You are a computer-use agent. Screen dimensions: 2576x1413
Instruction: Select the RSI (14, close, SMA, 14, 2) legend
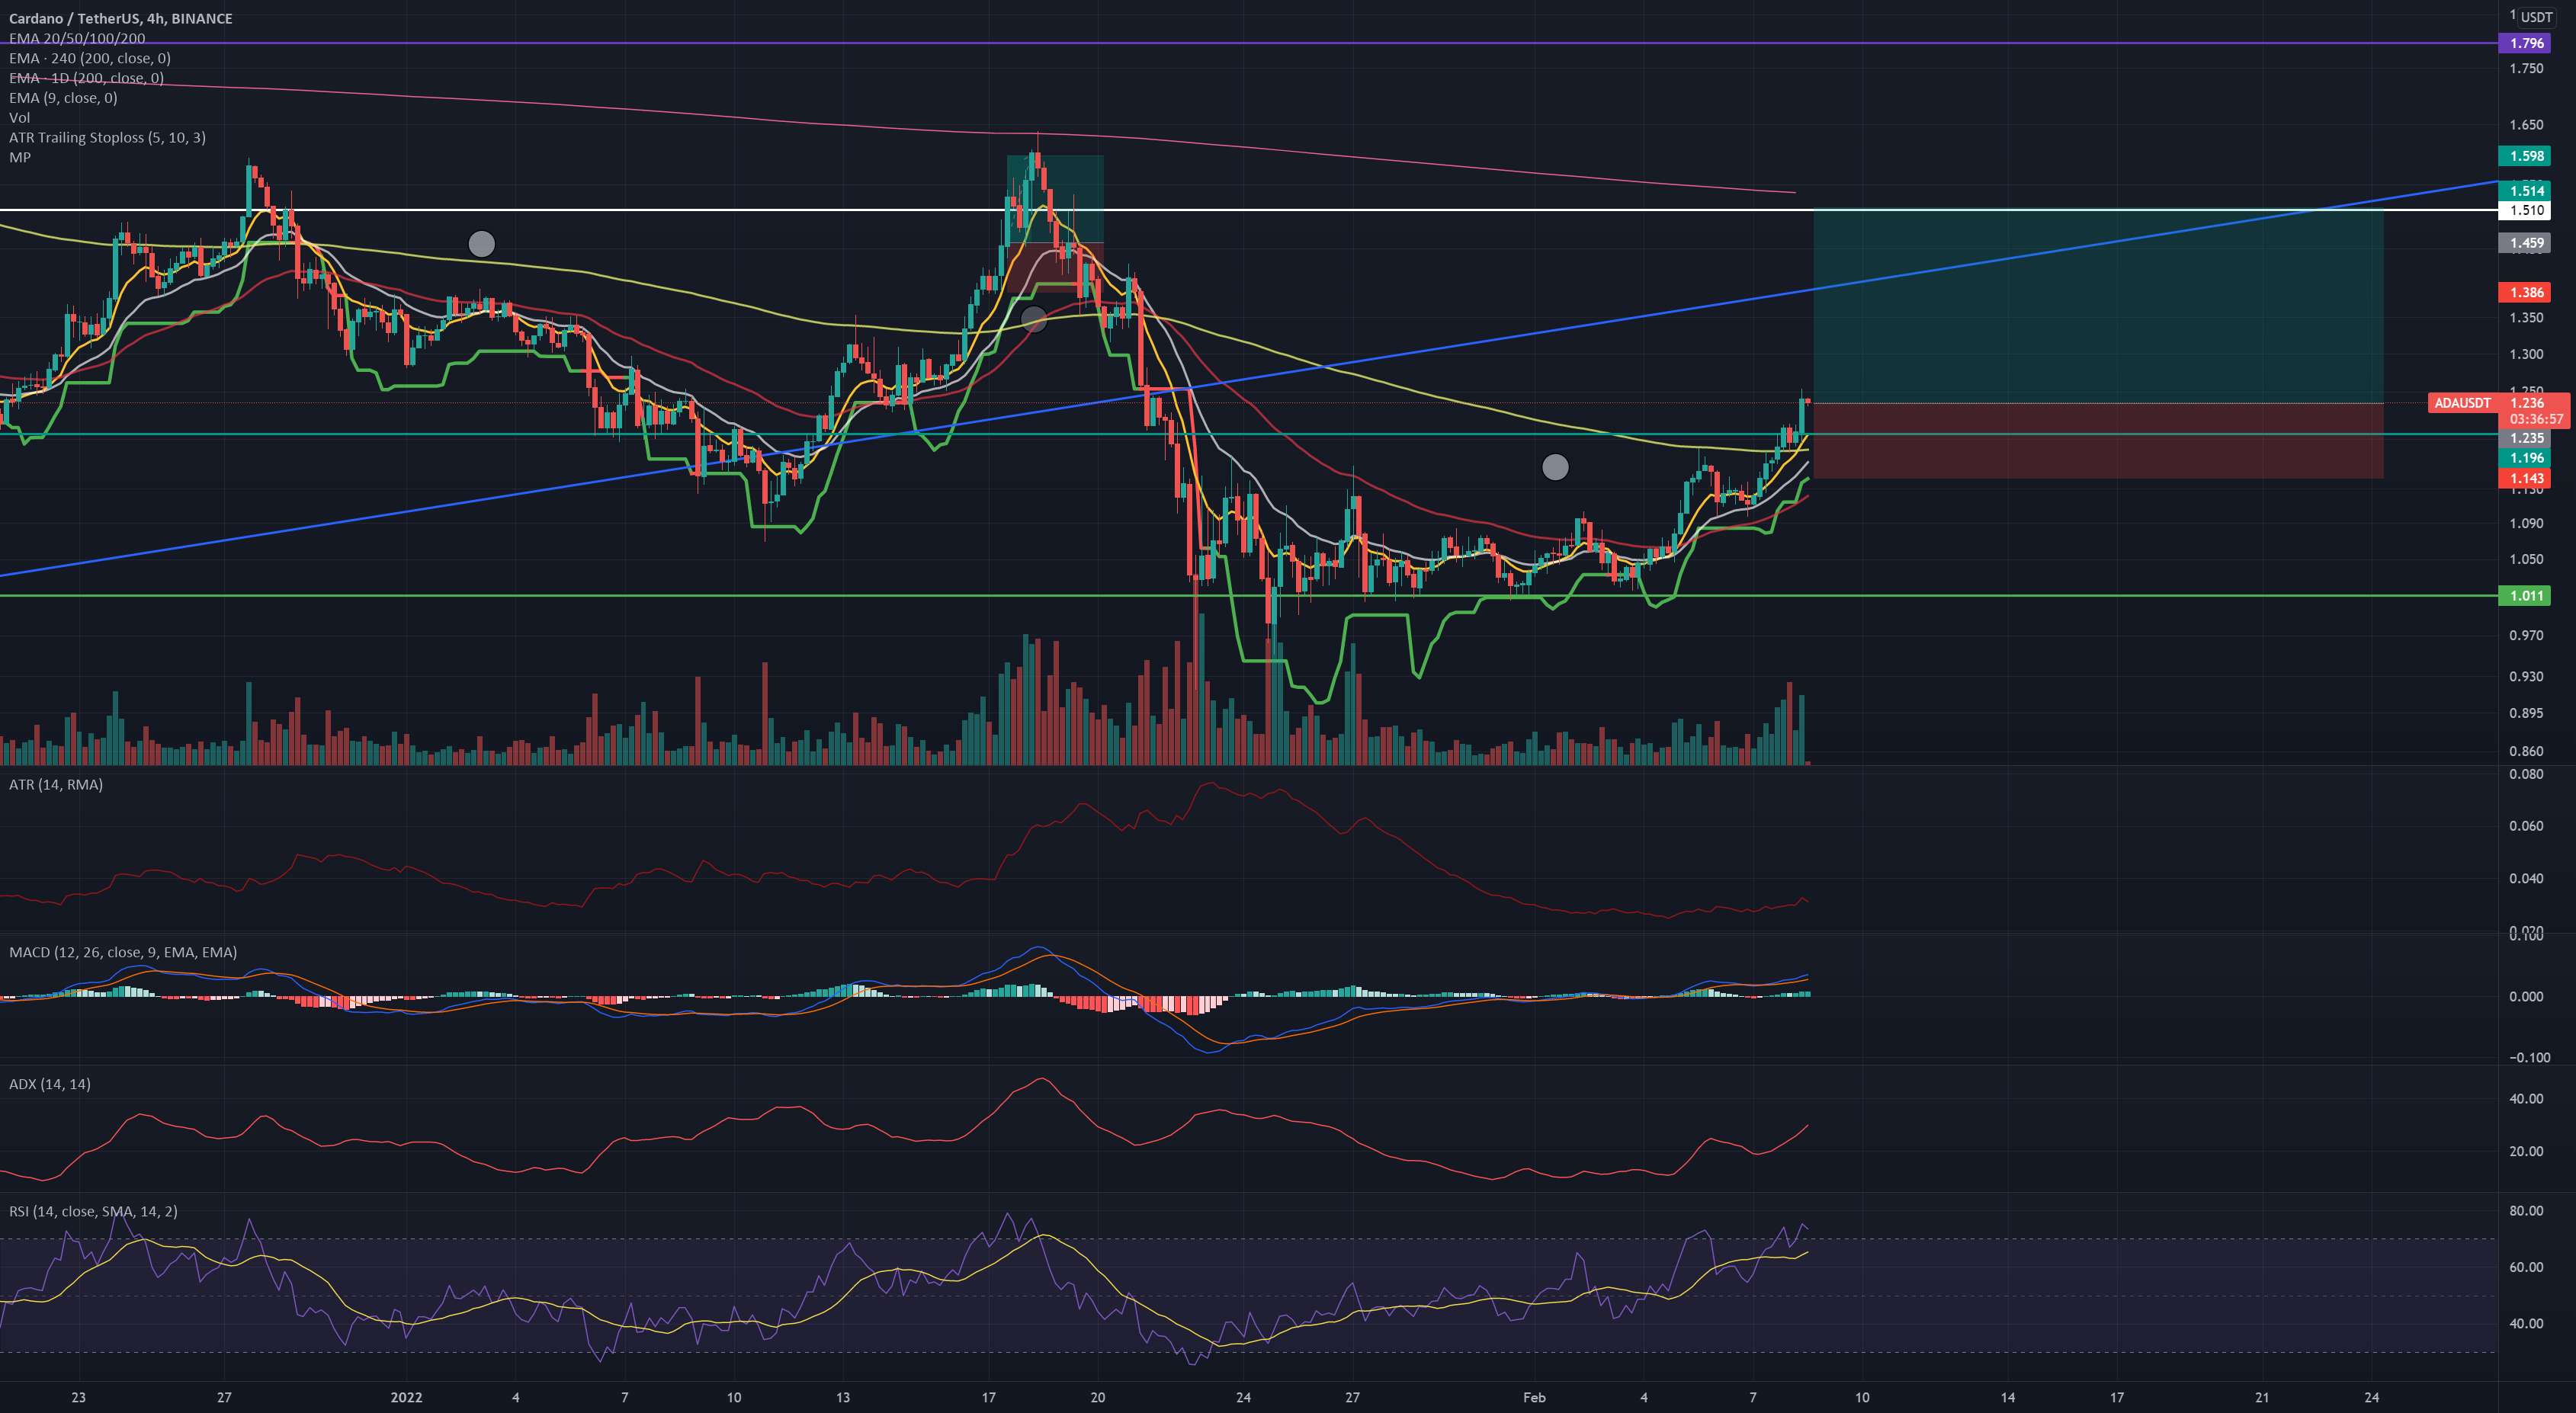coord(93,1211)
